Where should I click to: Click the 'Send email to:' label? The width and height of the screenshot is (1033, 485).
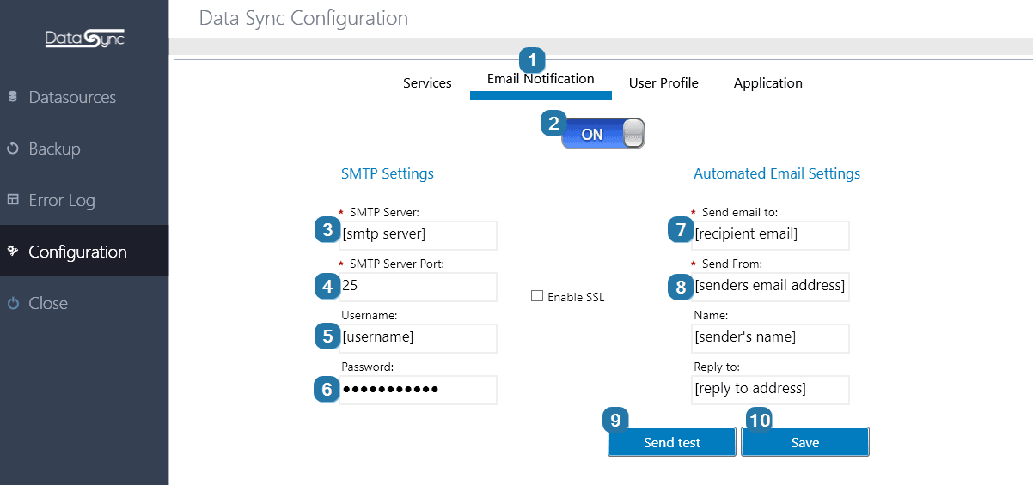[x=740, y=212]
